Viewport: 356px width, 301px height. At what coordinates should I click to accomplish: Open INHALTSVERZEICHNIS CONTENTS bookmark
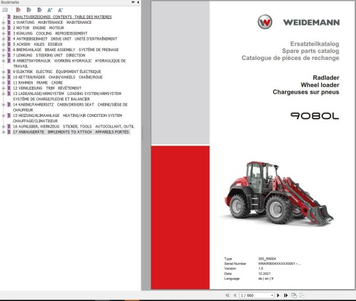(62, 17)
